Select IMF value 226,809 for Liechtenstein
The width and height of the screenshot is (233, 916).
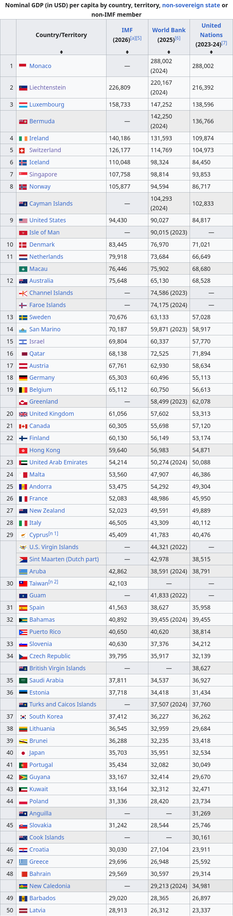pos(119,87)
